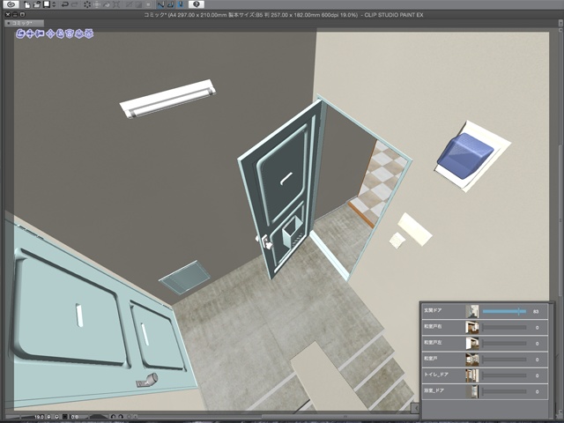Open the CLIP STUDIO launcher icon
This screenshot has height=423, width=564.
(x=12, y=4)
